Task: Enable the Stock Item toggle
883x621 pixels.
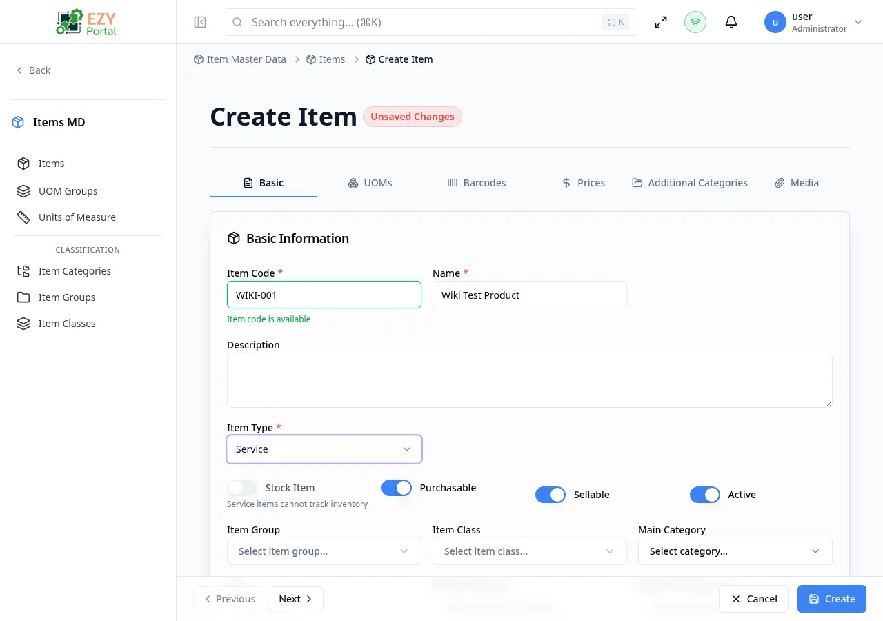Action: click(241, 488)
